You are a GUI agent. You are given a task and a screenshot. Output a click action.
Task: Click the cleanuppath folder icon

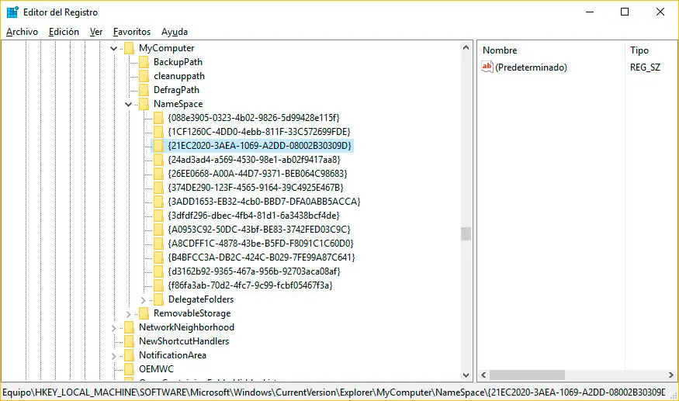(x=144, y=76)
